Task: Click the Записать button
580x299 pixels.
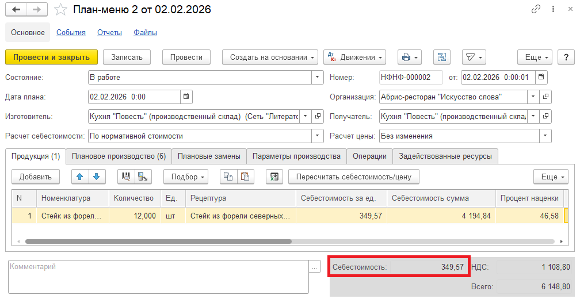Action: coord(127,57)
